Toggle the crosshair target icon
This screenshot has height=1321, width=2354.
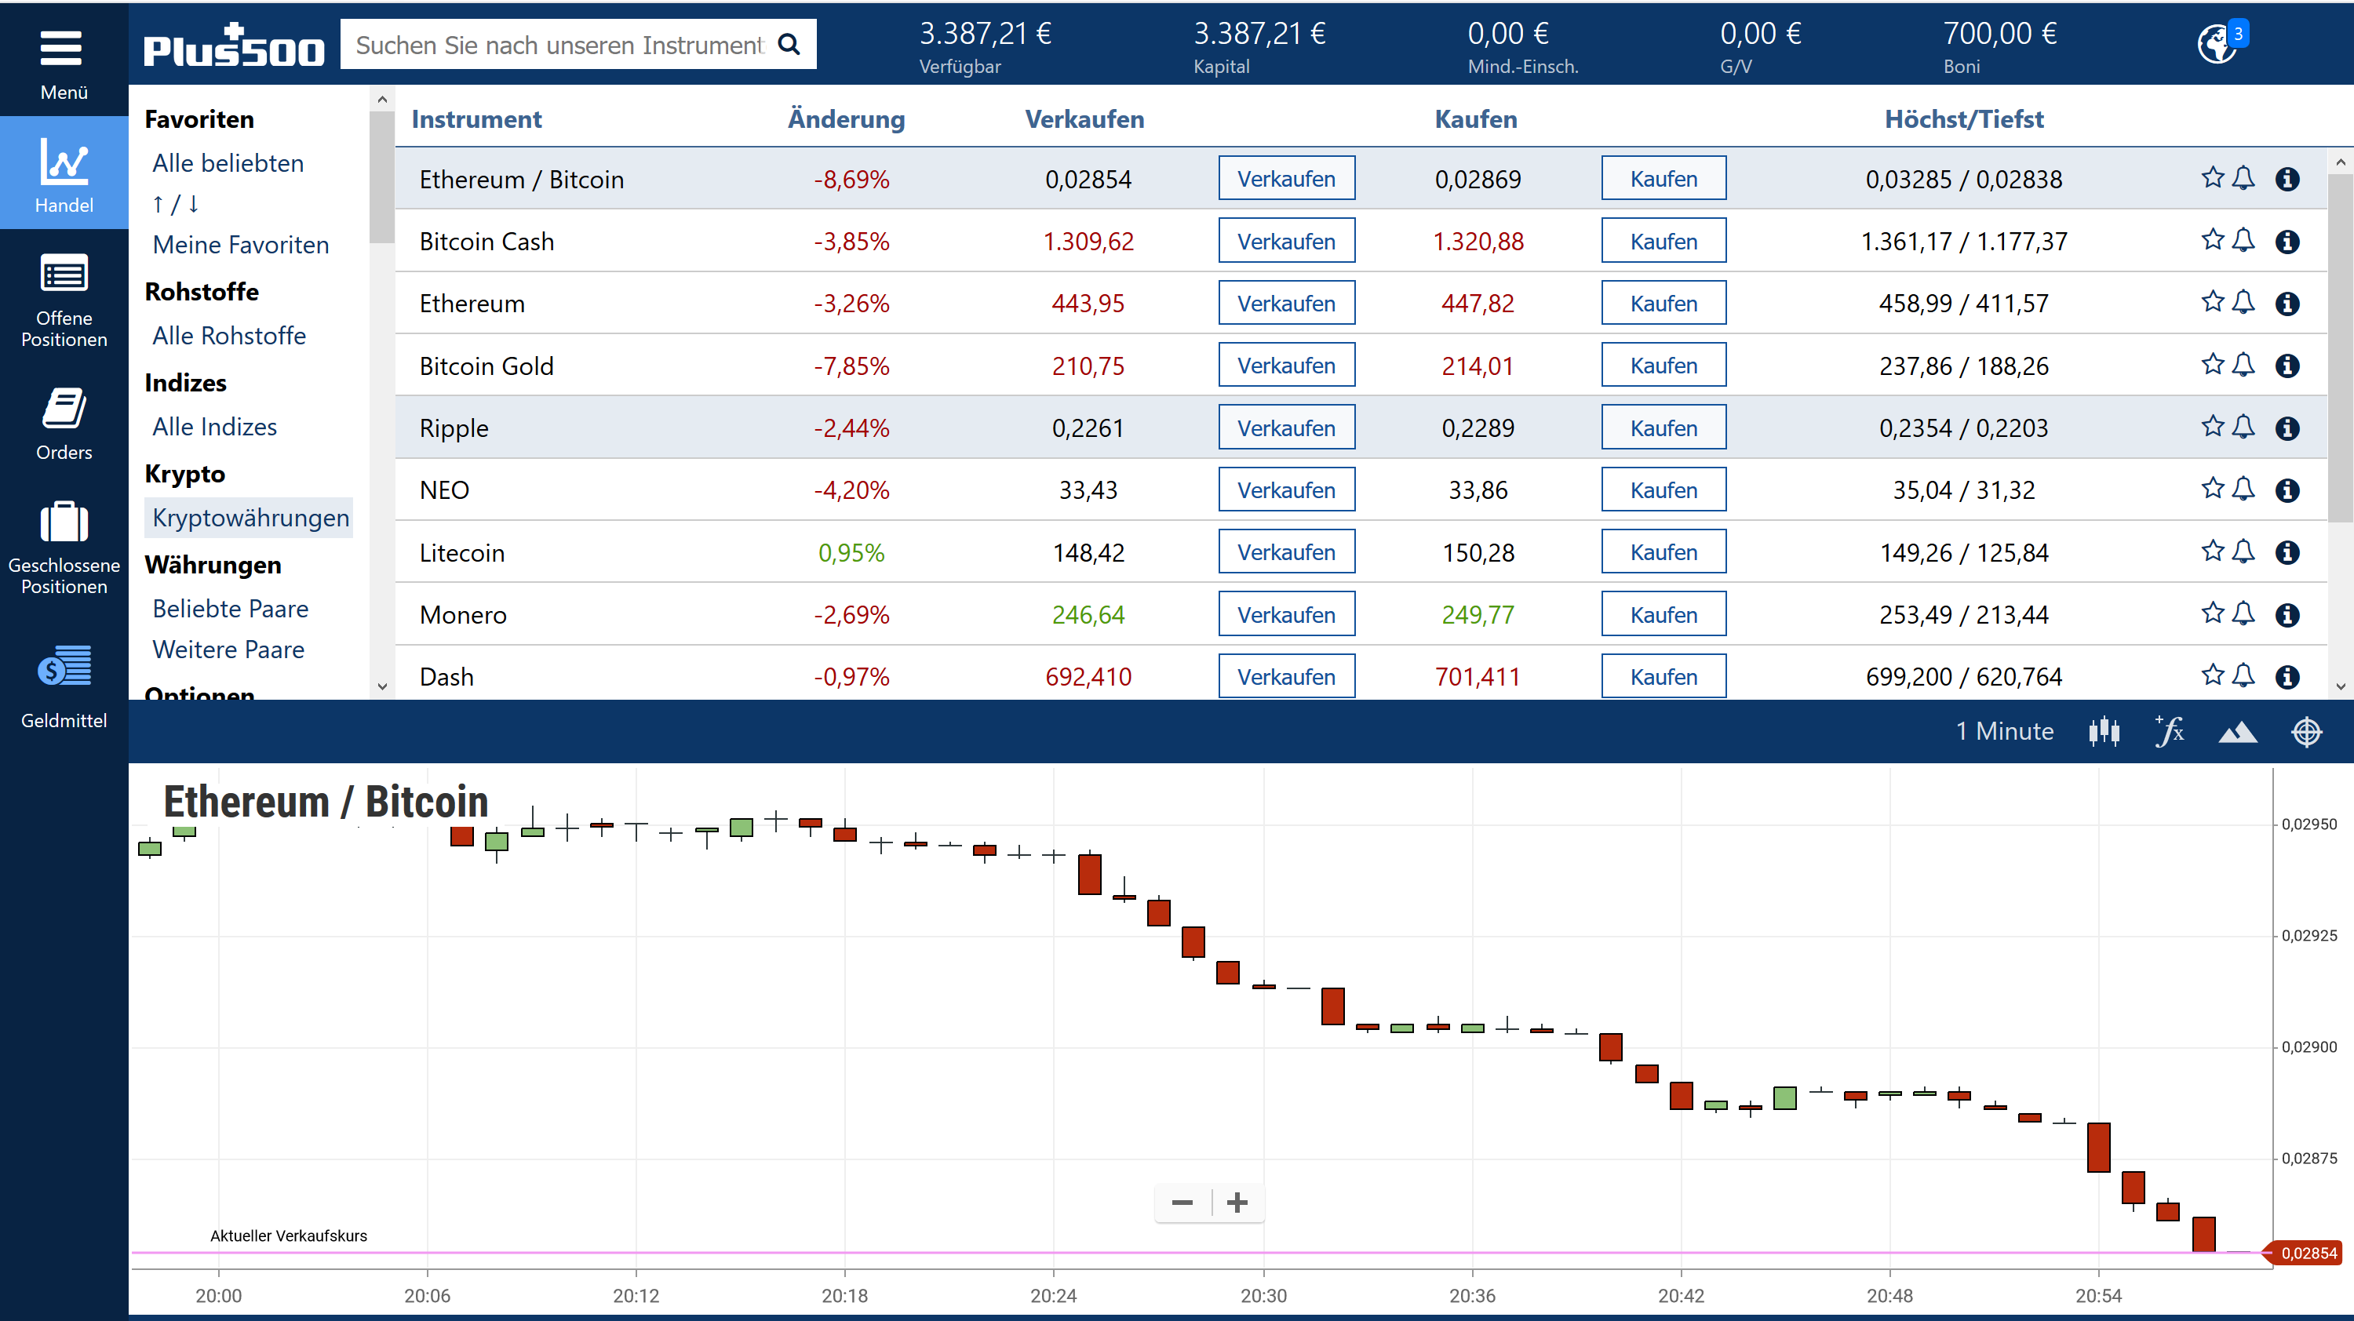click(2306, 732)
